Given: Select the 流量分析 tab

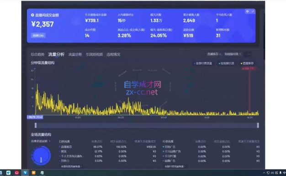Looking at the screenshot, I should 56,54.
